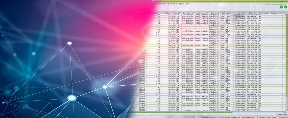Sort by the Caller audio traffic header
Screen dimensions: 288x118
click(188, 13)
